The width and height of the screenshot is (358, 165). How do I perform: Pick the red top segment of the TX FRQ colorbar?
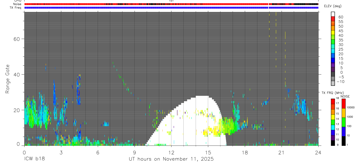(333, 101)
